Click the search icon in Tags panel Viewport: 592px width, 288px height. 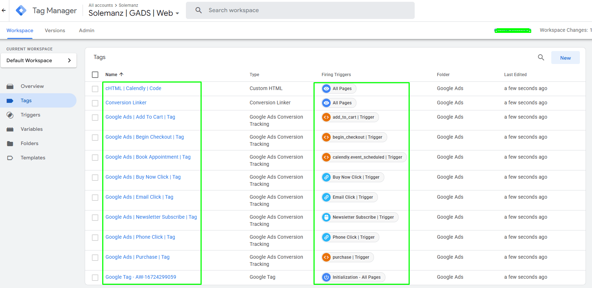pos(541,58)
